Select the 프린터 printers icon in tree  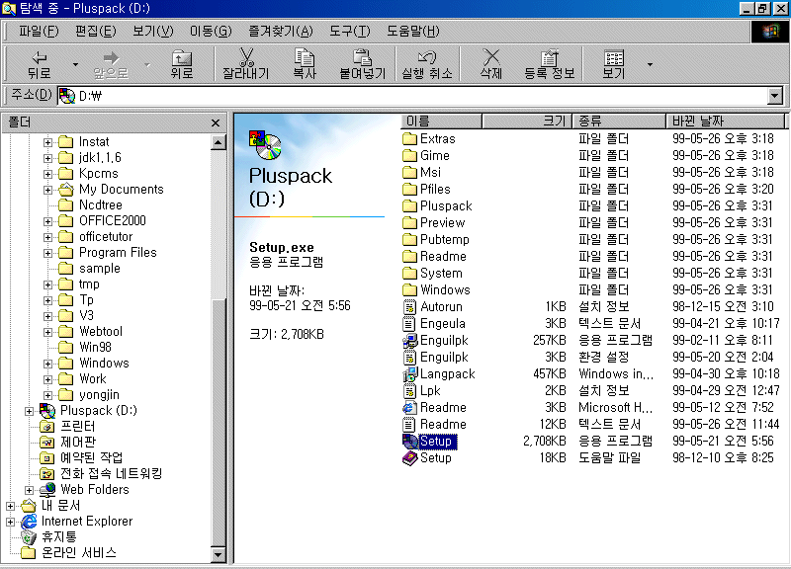pyautogui.click(x=46, y=427)
